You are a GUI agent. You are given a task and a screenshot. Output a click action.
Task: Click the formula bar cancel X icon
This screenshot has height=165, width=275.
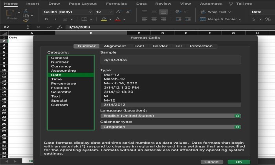pos(38,27)
